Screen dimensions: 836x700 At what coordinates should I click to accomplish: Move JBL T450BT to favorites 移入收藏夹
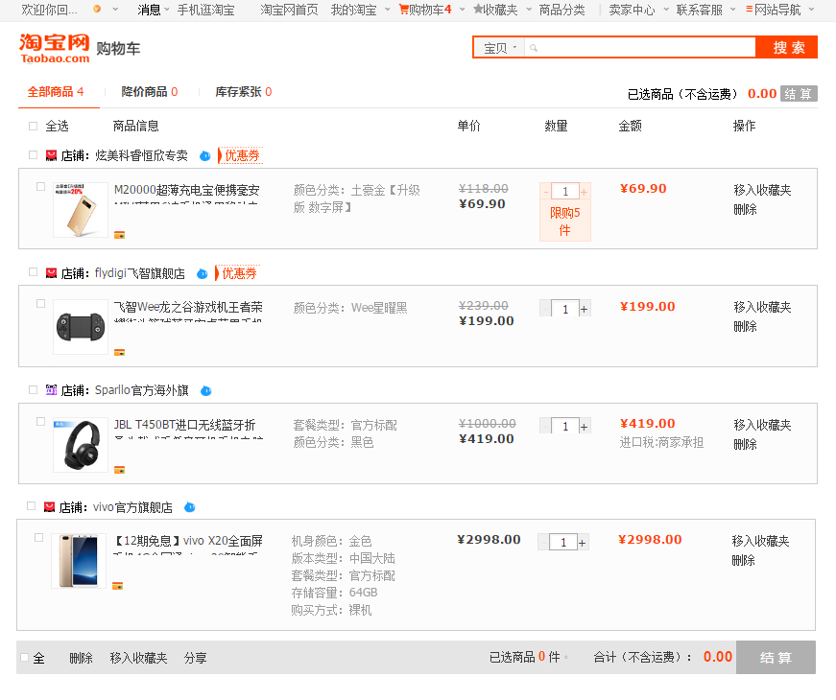click(x=762, y=425)
